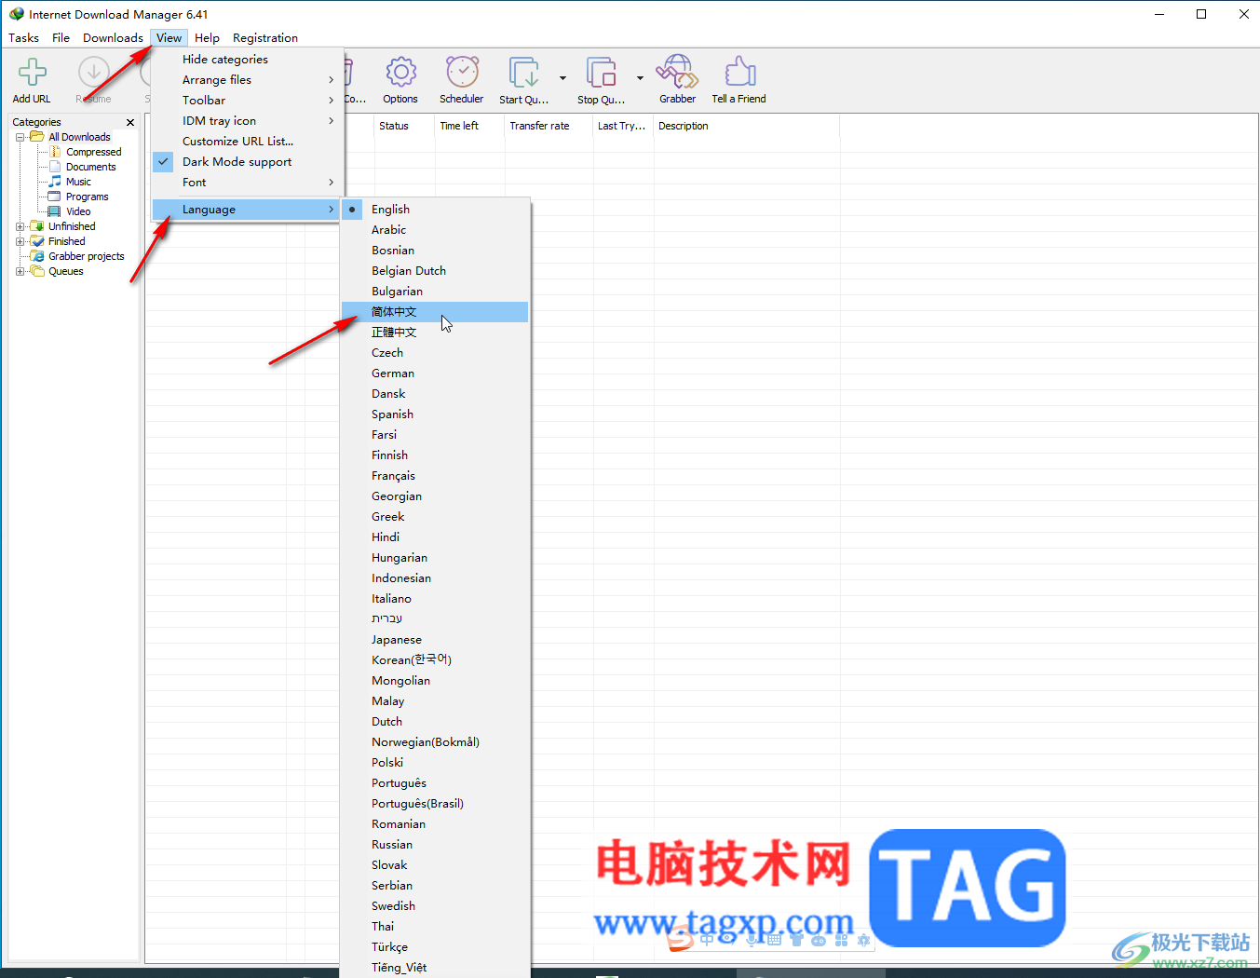Click the Add URL toolbar icon

[x=32, y=73]
